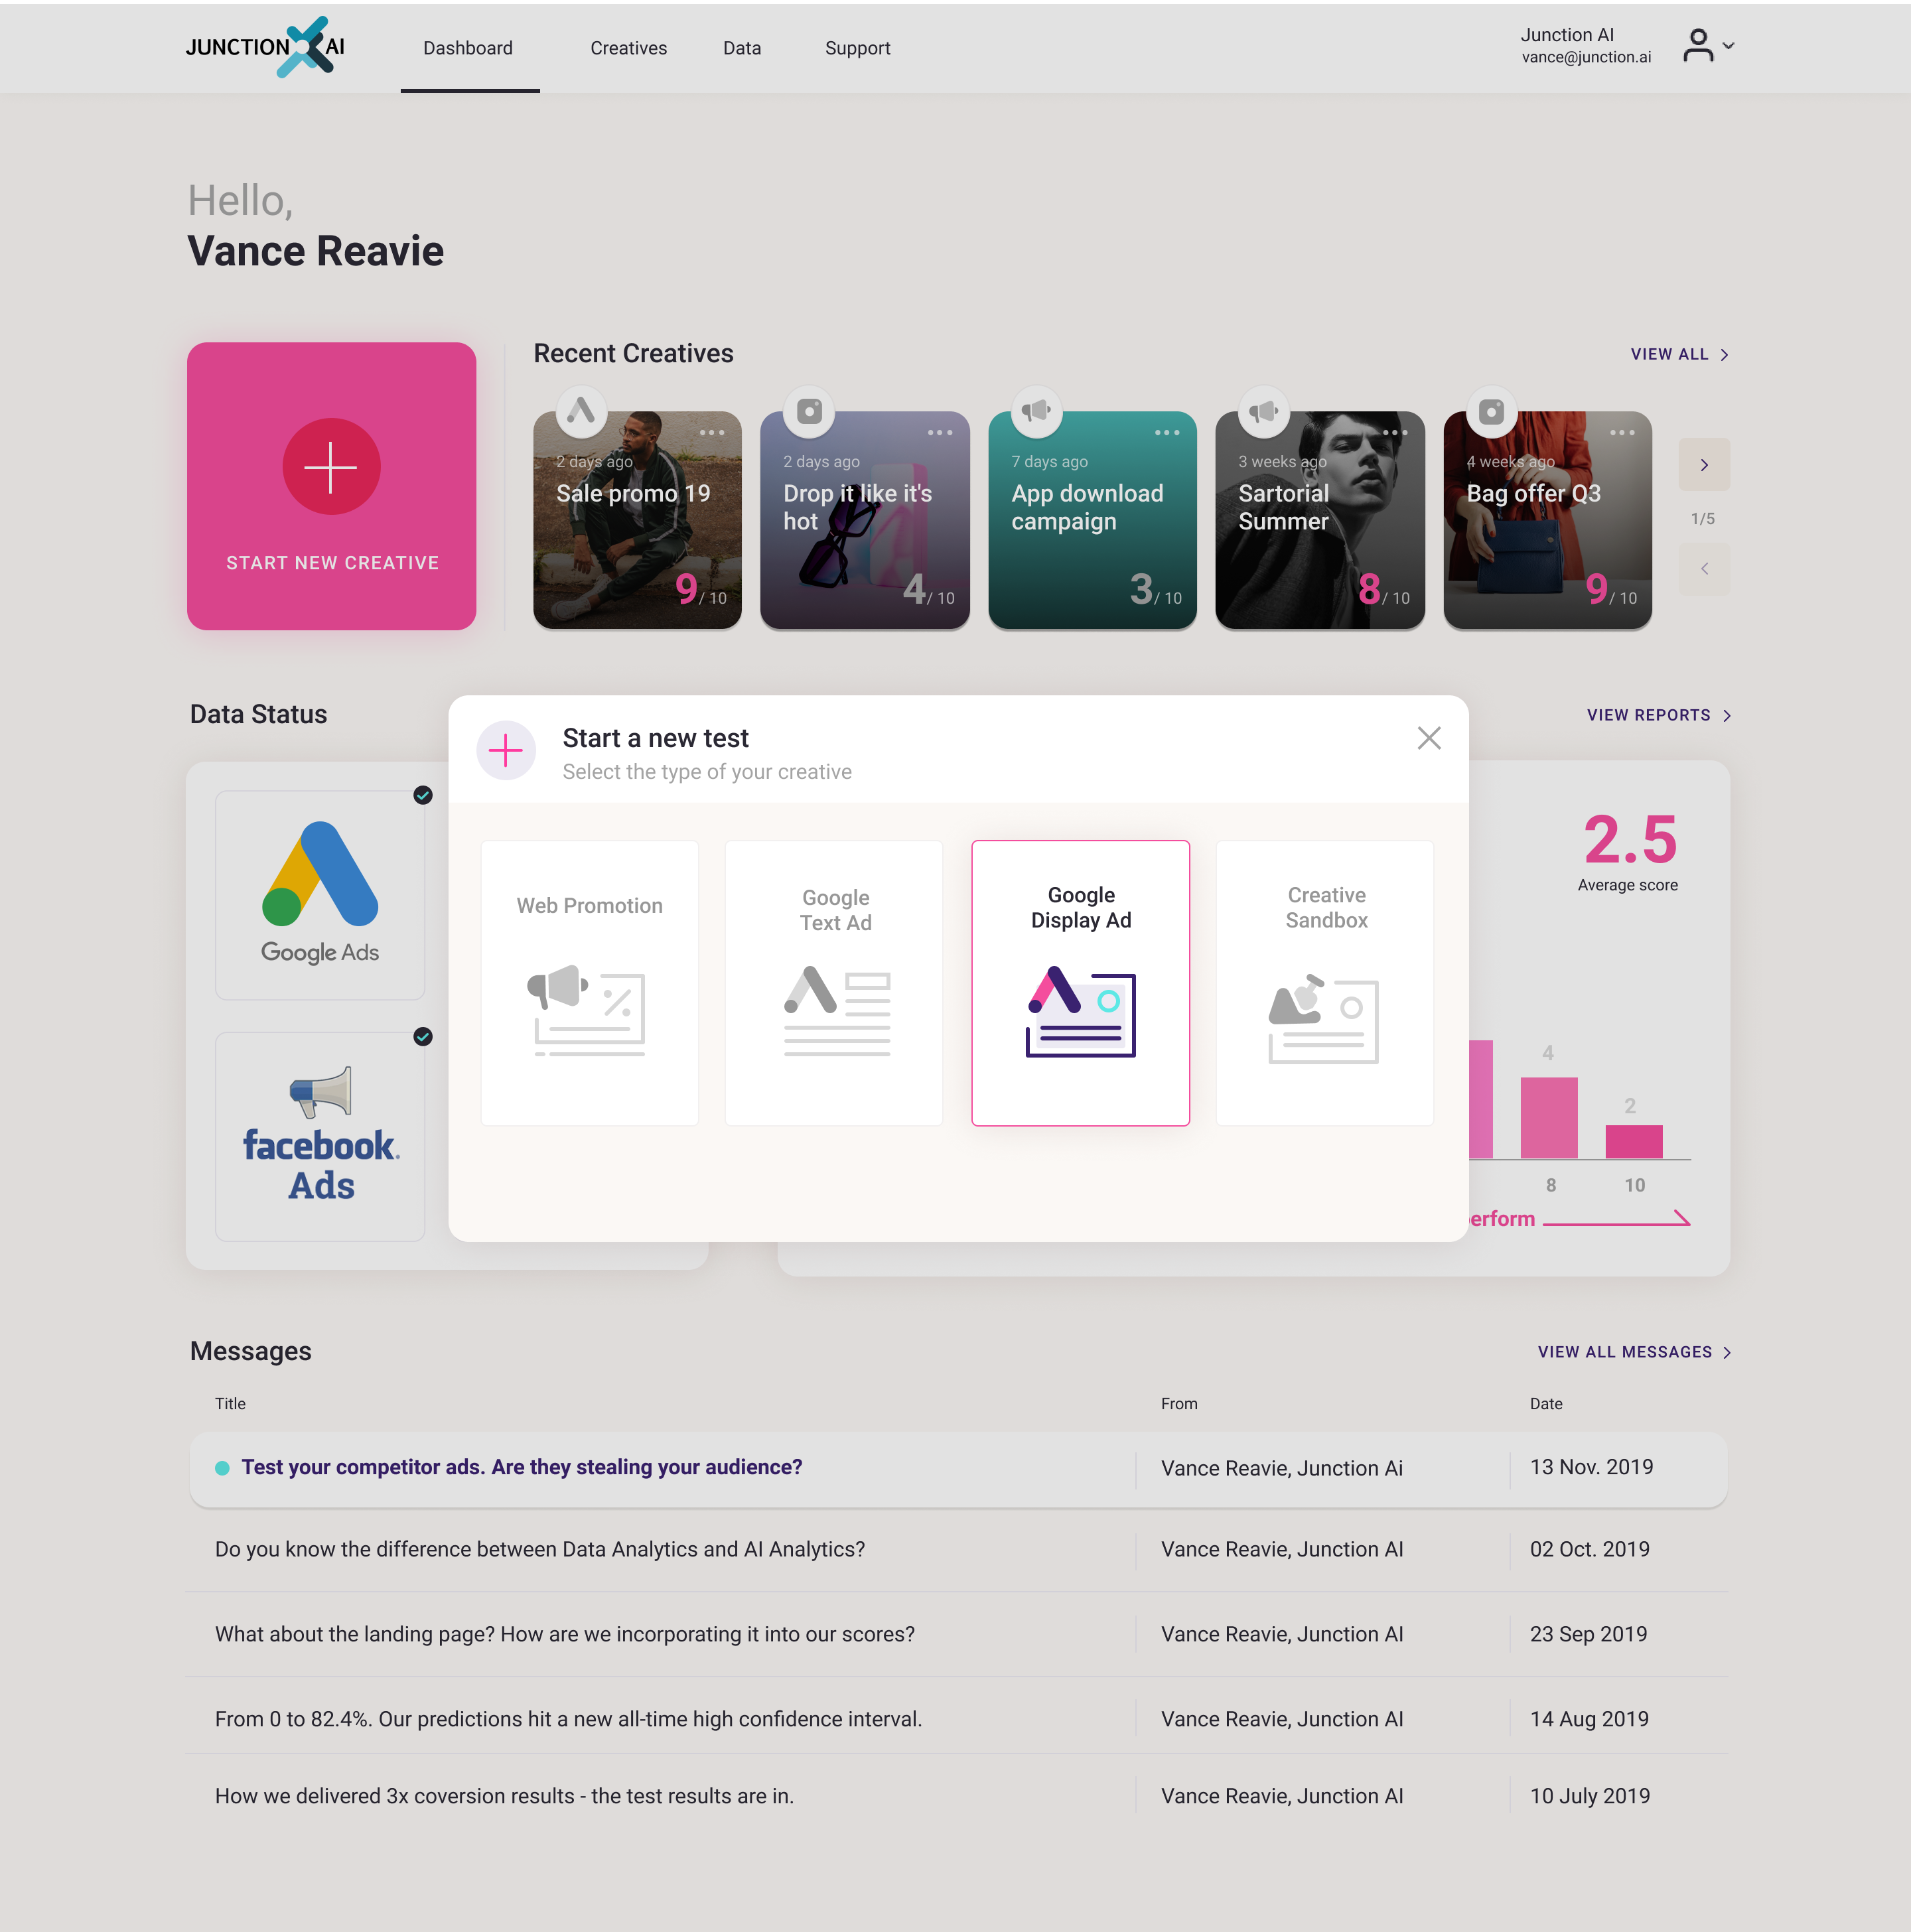Viewport: 1911px width, 1932px height.
Task: Select the Google Display Ad card
Action: click(1080, 982)
